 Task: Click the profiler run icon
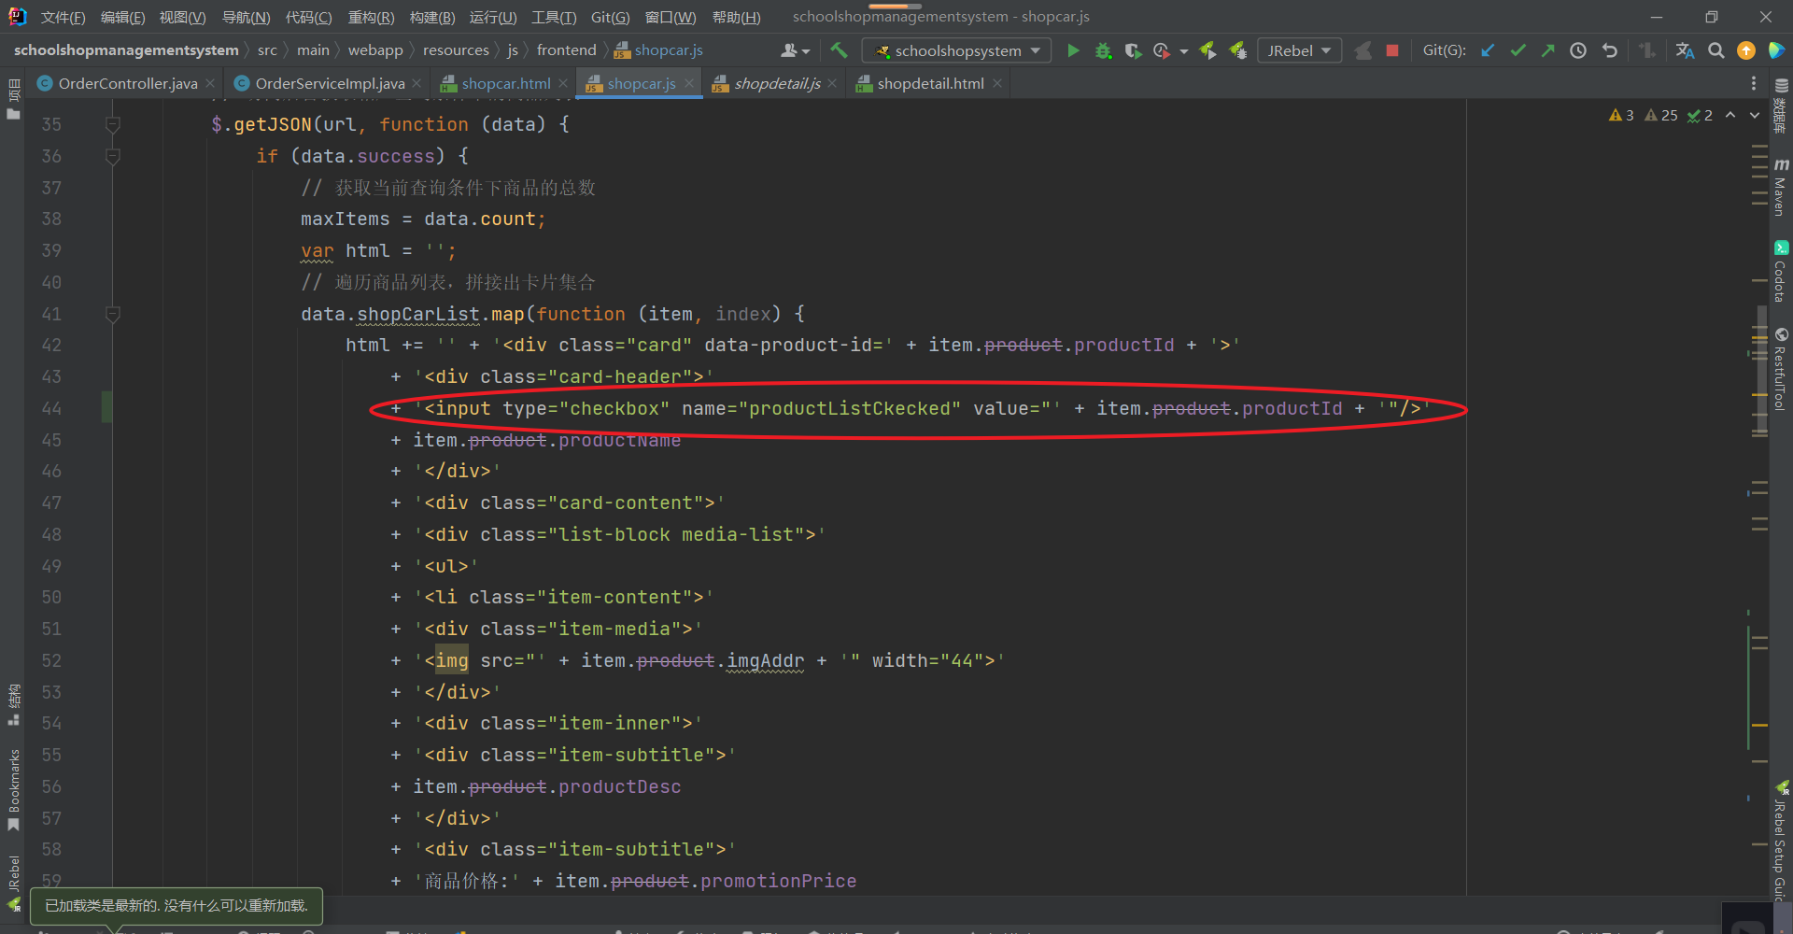1162,50
